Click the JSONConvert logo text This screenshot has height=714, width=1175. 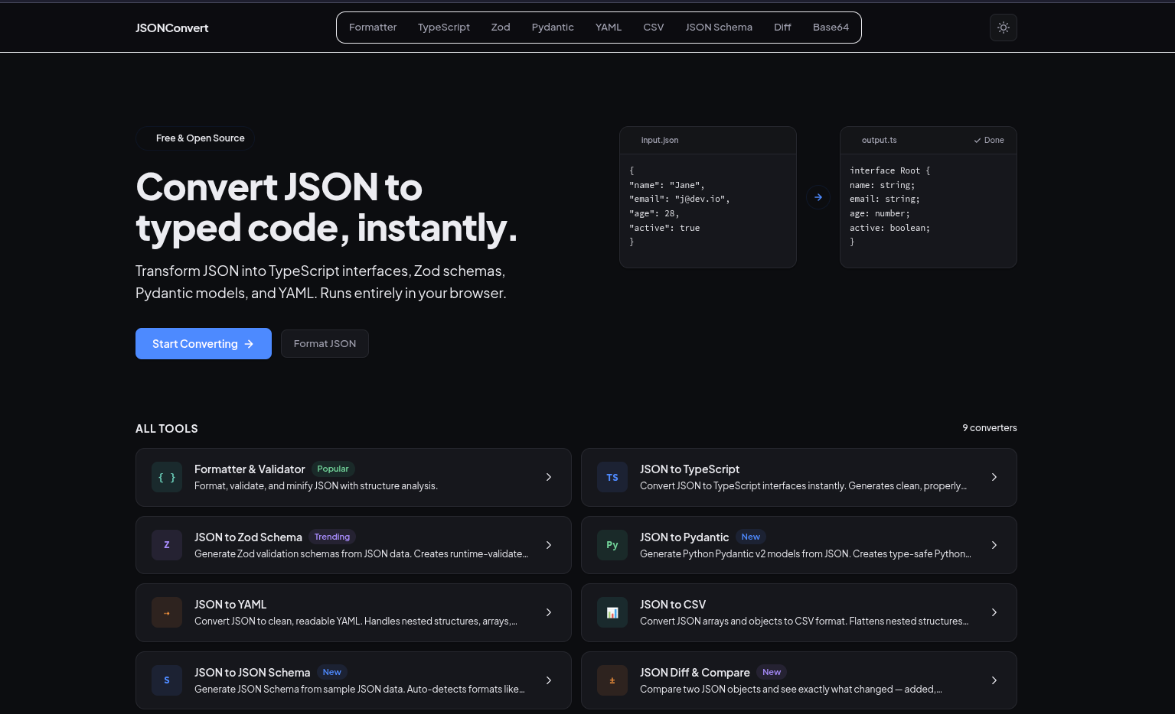(171, 28)
